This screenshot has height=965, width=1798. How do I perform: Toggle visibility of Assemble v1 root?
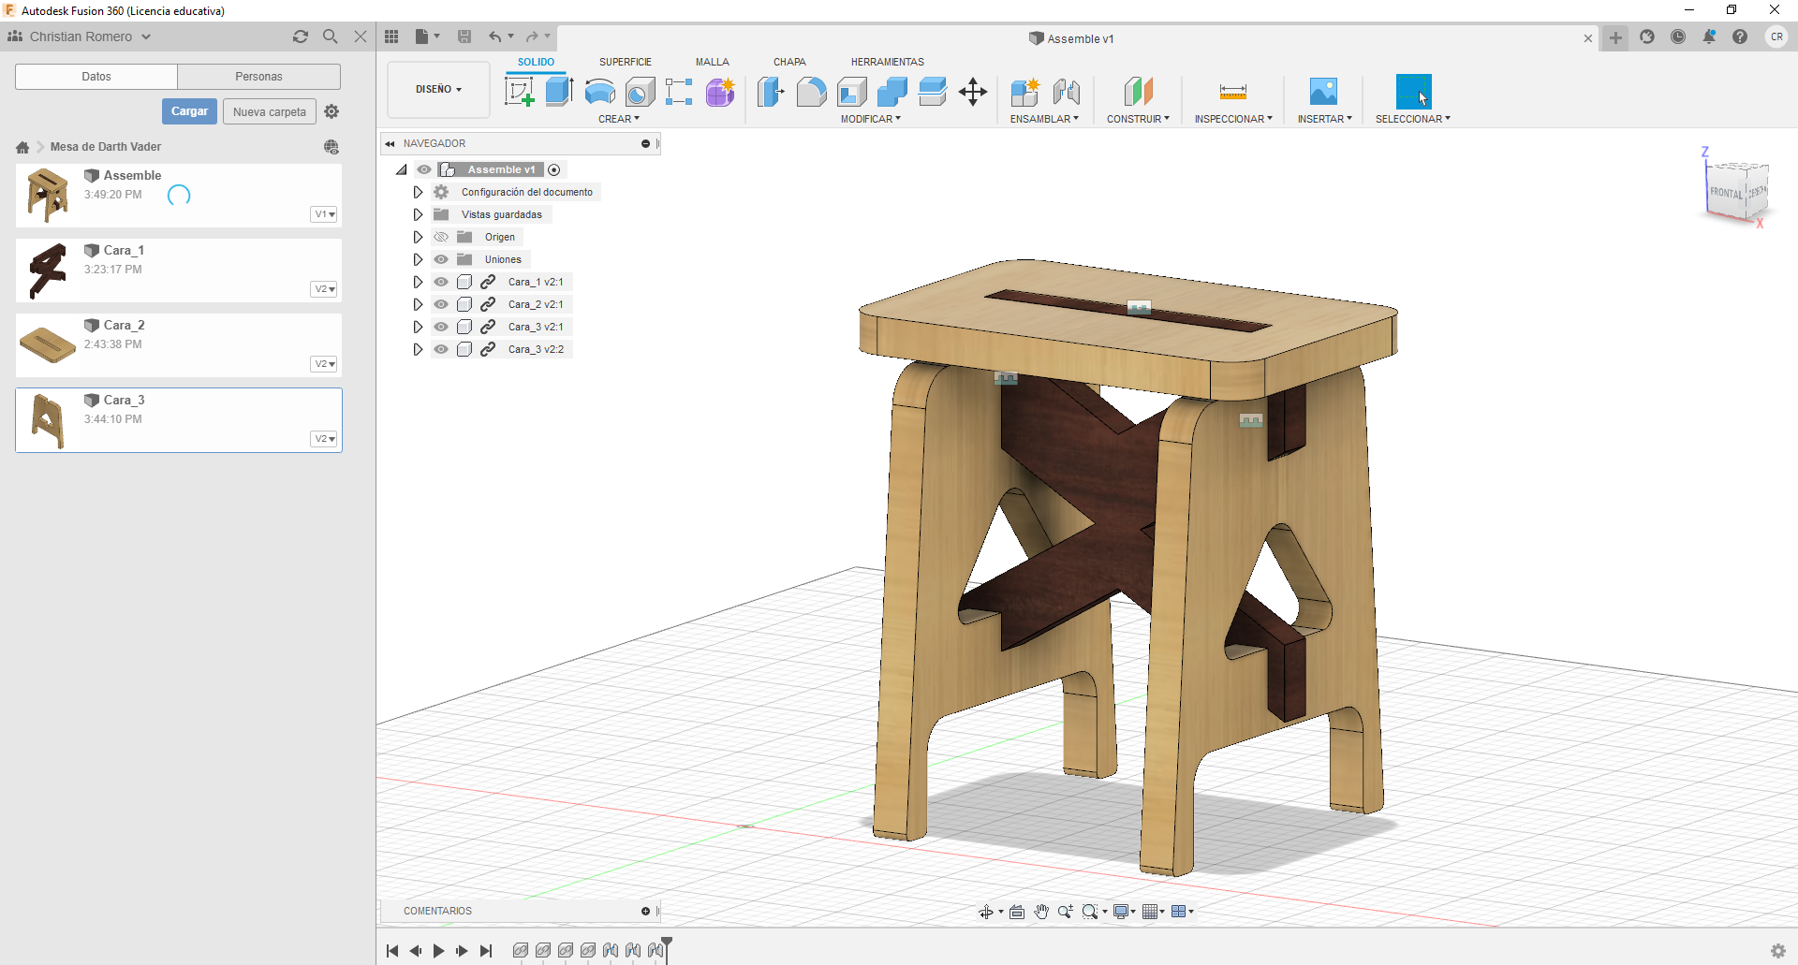424,169
